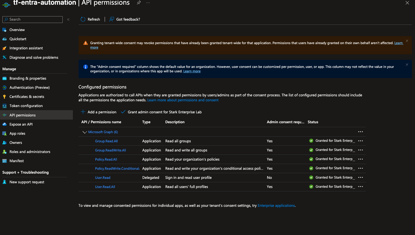Click the Granted status of User.Read row
The image size is (415, 235).
click(x=332, y=178)
